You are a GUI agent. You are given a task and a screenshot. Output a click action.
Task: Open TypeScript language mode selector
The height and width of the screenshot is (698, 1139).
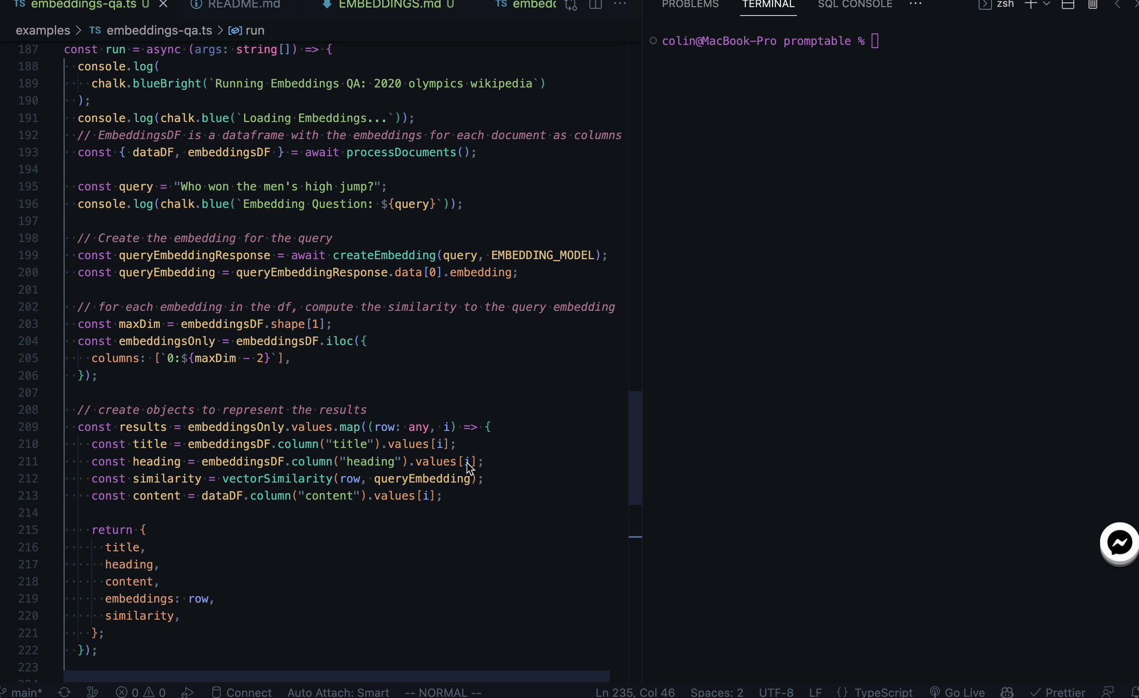click(883, 692)
